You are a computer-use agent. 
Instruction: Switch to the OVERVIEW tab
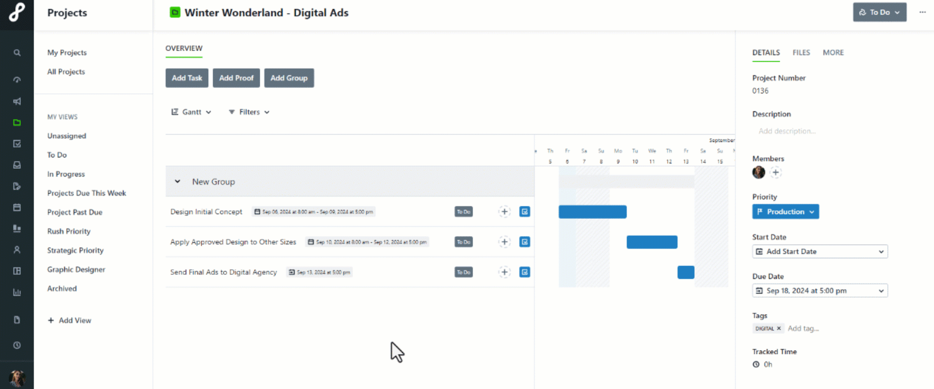click(x=184, y=48)
